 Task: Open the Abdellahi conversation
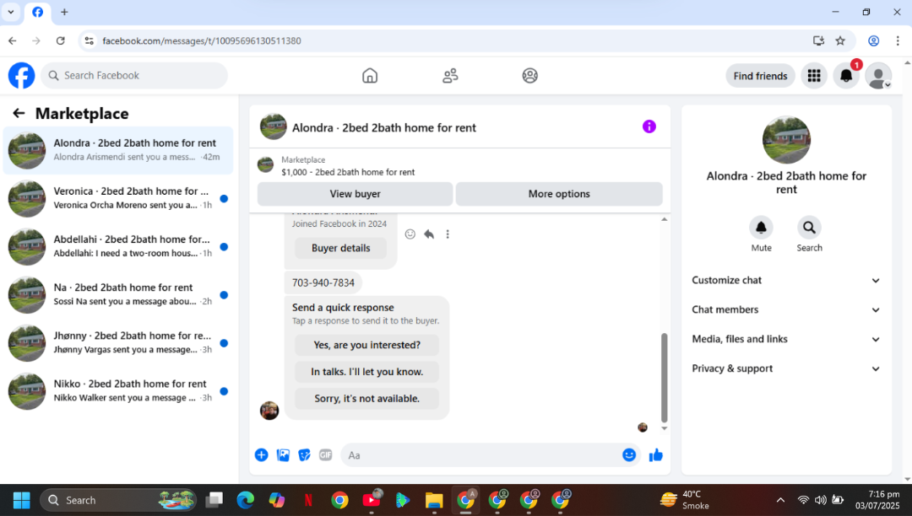point(118,247)
